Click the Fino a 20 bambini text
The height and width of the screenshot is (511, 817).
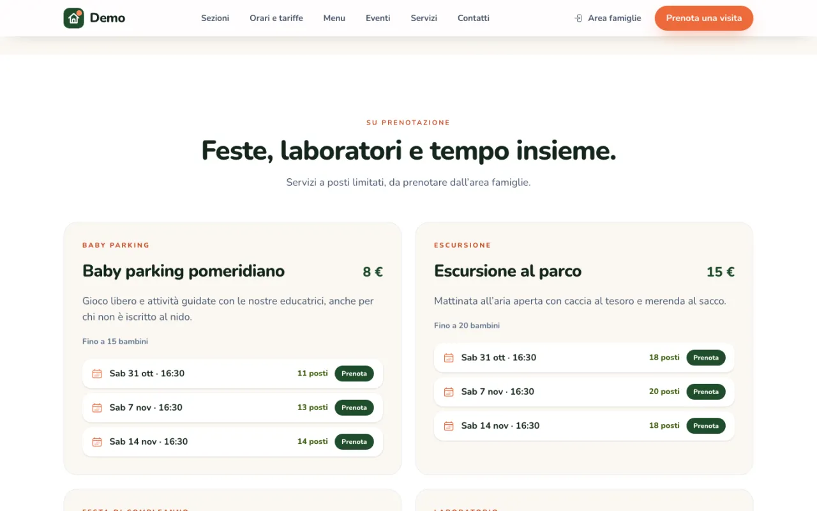coord(467,326)
